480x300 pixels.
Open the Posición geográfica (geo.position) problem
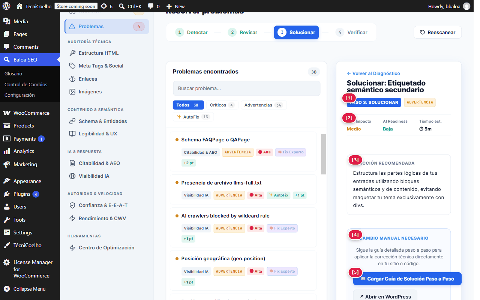point(243,270)
